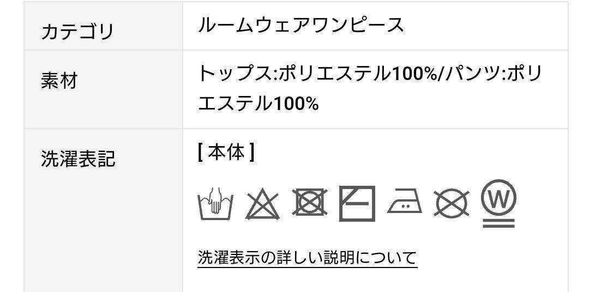The image size is (589, 292).
Task: Select the flat dry in shade square icon
Action: click(x=357, y=203)
